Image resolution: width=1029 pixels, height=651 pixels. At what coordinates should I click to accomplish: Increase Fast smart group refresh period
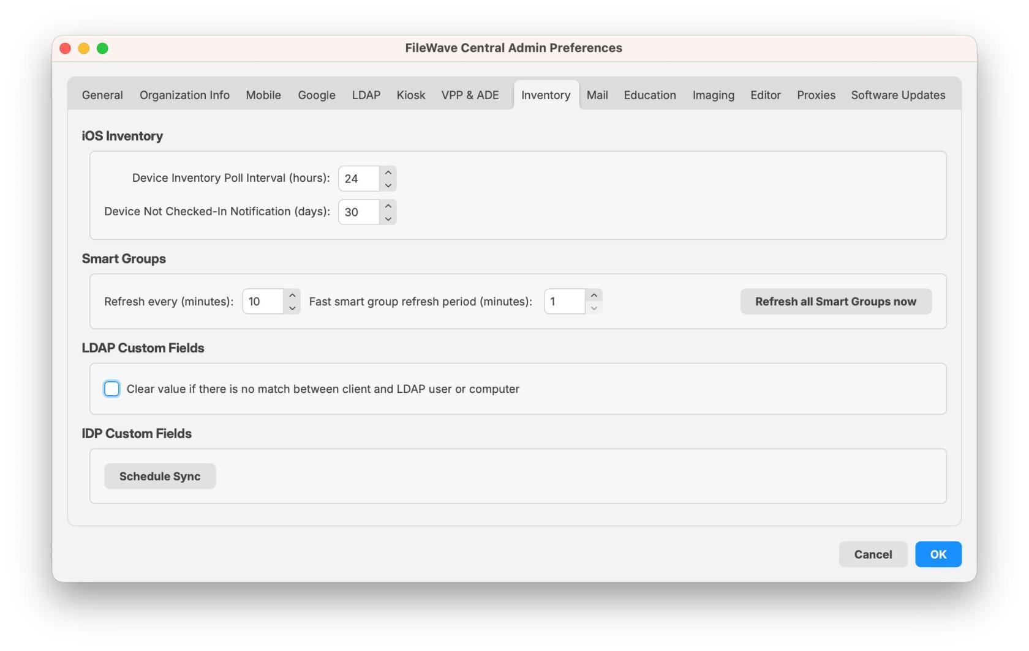594,296
